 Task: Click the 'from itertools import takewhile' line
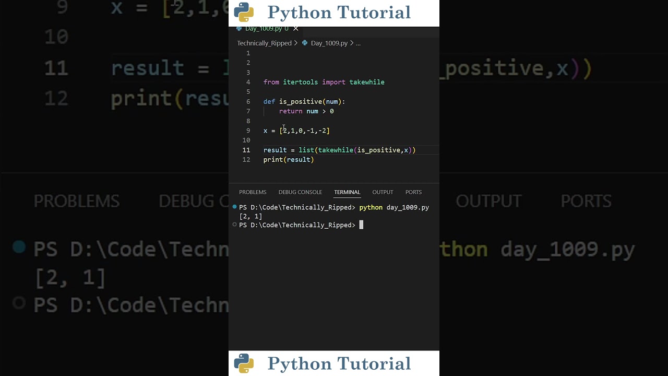click(x=324, y=83)
